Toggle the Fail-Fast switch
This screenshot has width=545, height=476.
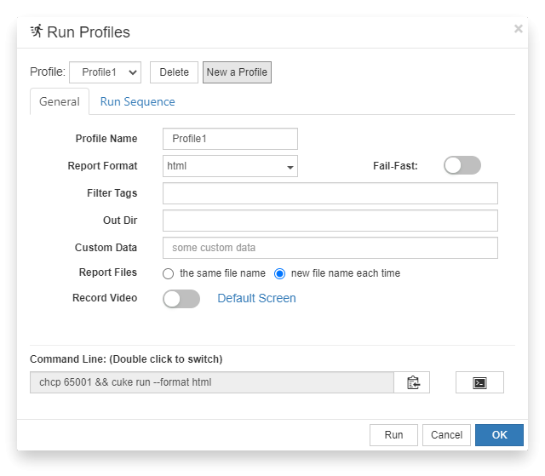tap(462, 165)
